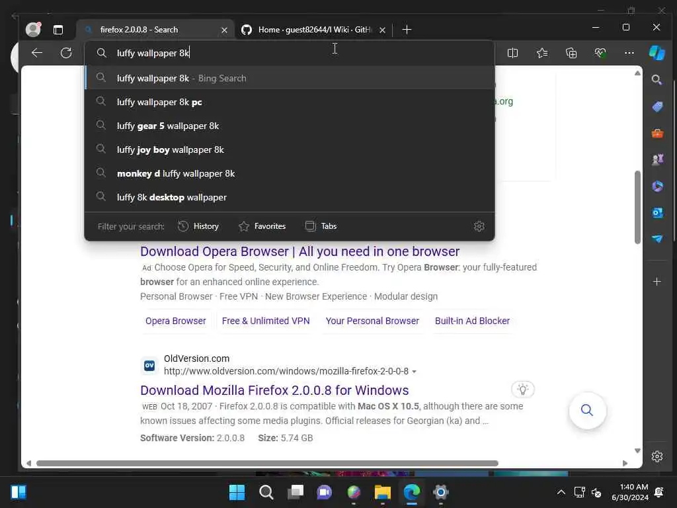Select suggestion luffy 8k desktop wallpaper
This screenshot has width=677, height=508.
[290, 197]
